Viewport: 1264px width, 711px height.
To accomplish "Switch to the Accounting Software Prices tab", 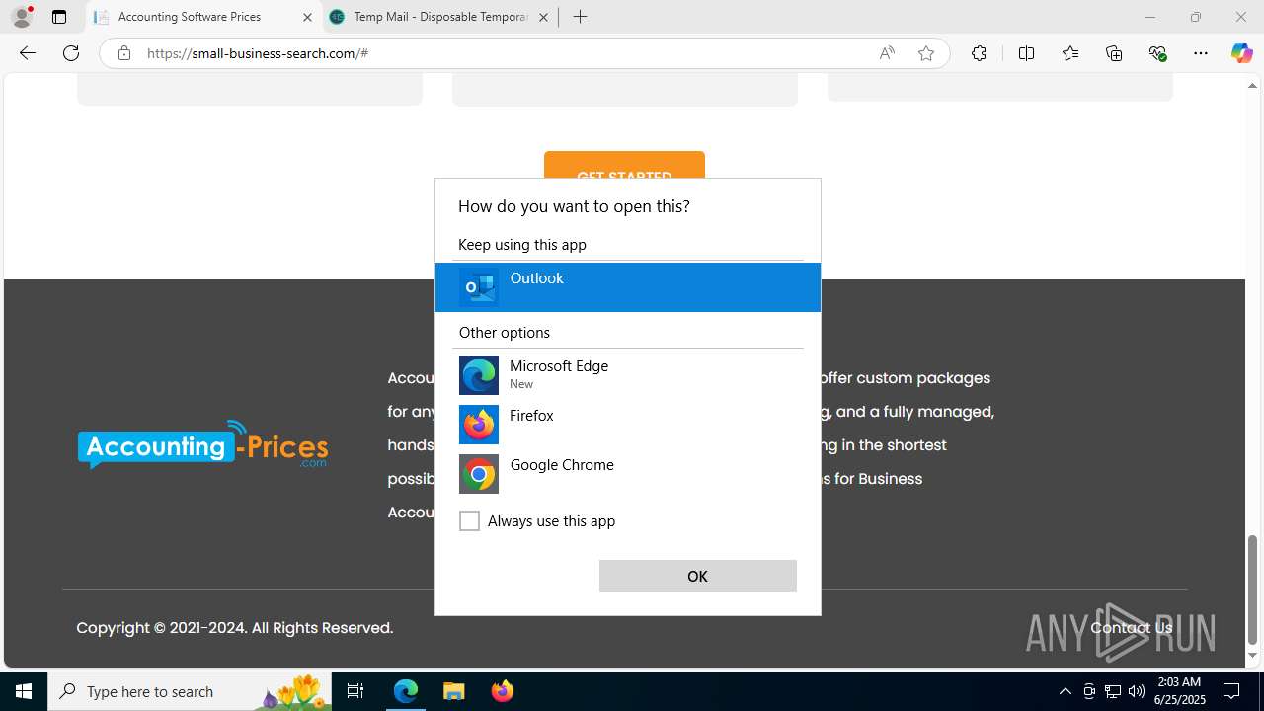I will (x=202, y=17).
